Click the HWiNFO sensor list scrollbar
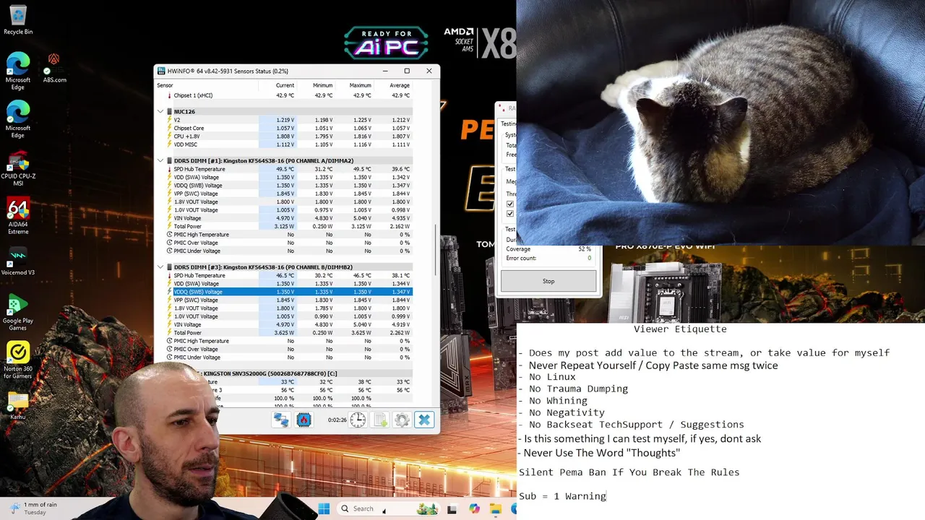The height and width of the screenshot is (520, 925). (436, 249)
